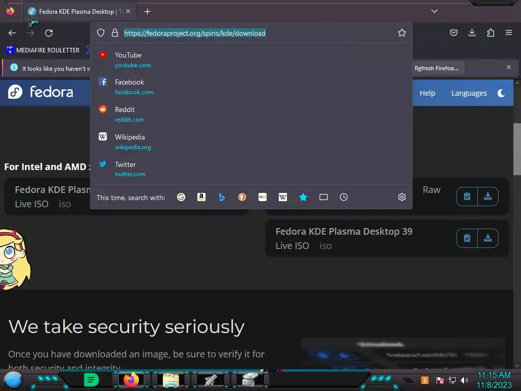The image size is (521, 391).
Task: Close the Fedora KDE Plasma Desktop tab
Action: tap(128, 11)
